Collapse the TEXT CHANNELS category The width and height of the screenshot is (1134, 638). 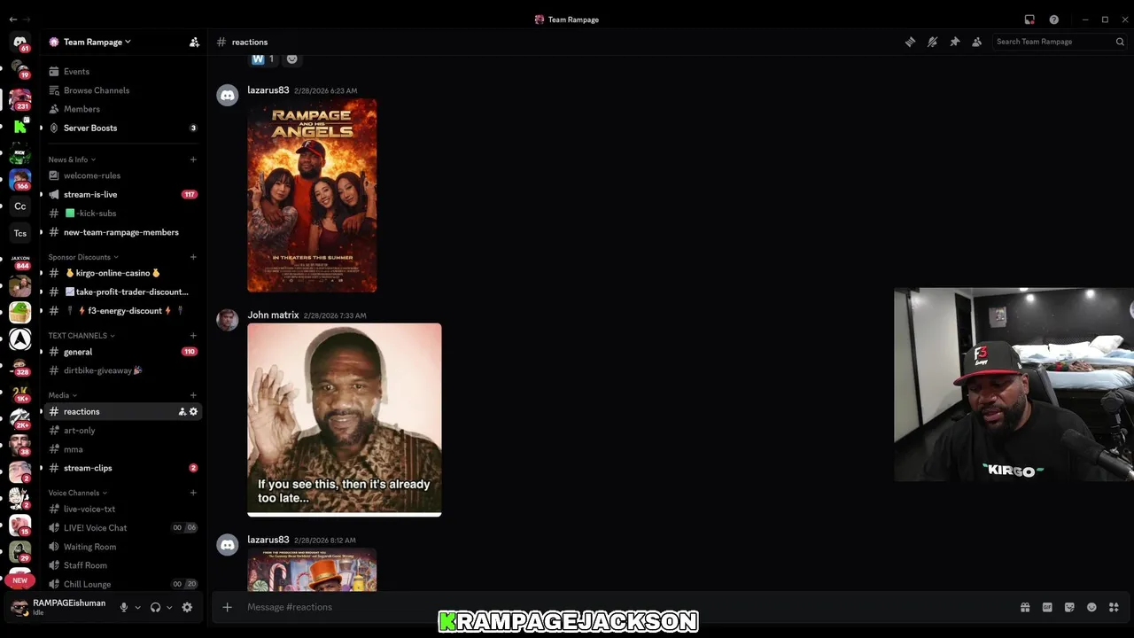82,336
